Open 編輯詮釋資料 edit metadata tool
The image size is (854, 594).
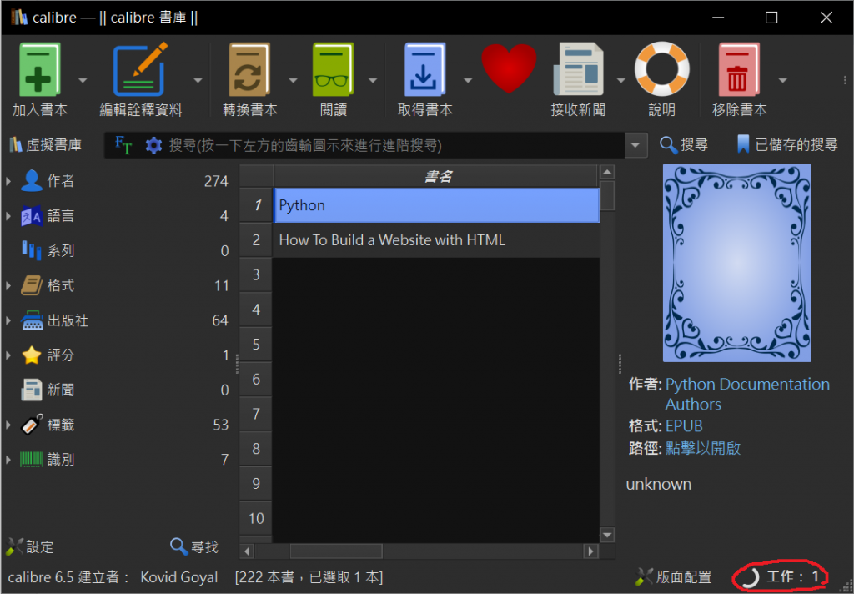(x=140, y=70)
